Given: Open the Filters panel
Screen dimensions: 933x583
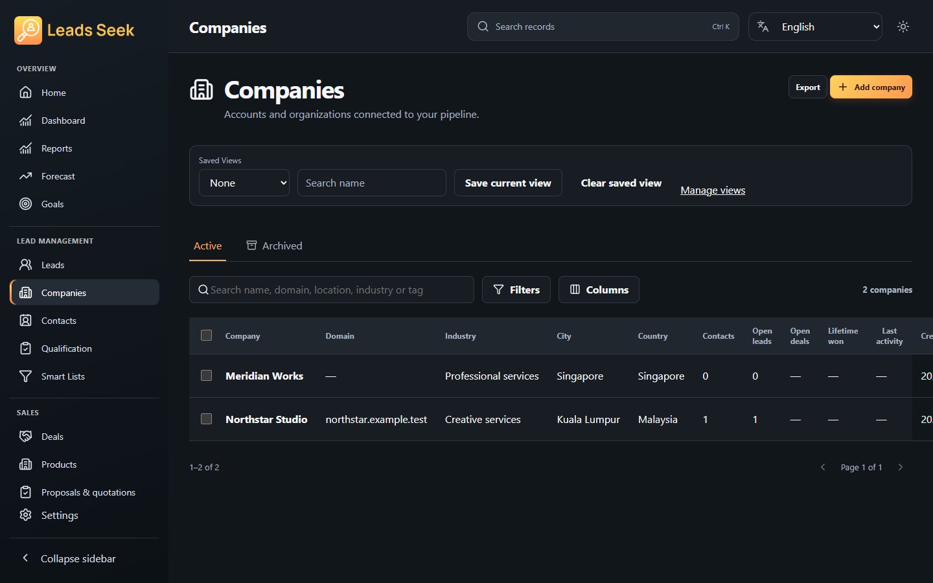Looking at the screenshot, I should pyautogui.click(x=516, y=290).
